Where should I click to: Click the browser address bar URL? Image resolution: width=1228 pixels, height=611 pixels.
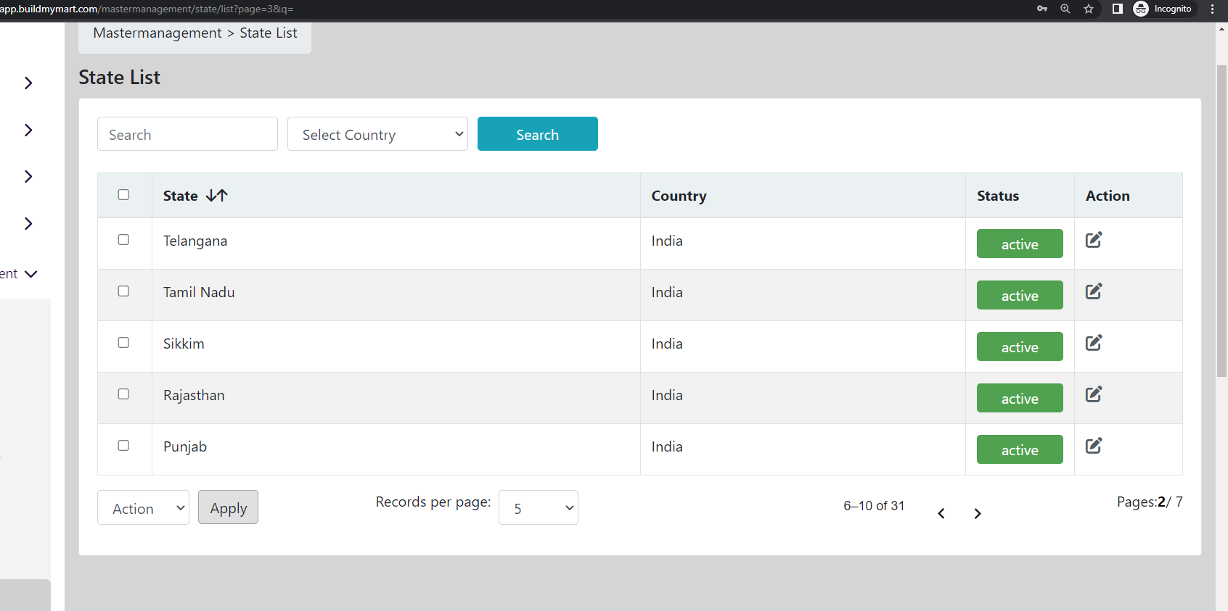147,9
